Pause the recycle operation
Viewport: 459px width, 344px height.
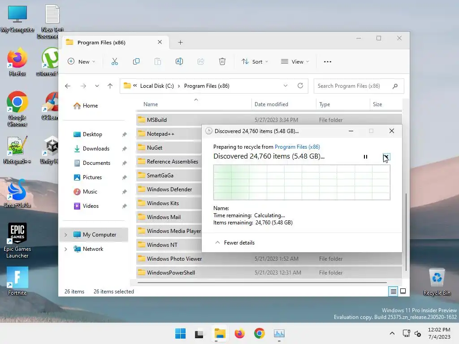click(x=365, y=157)
